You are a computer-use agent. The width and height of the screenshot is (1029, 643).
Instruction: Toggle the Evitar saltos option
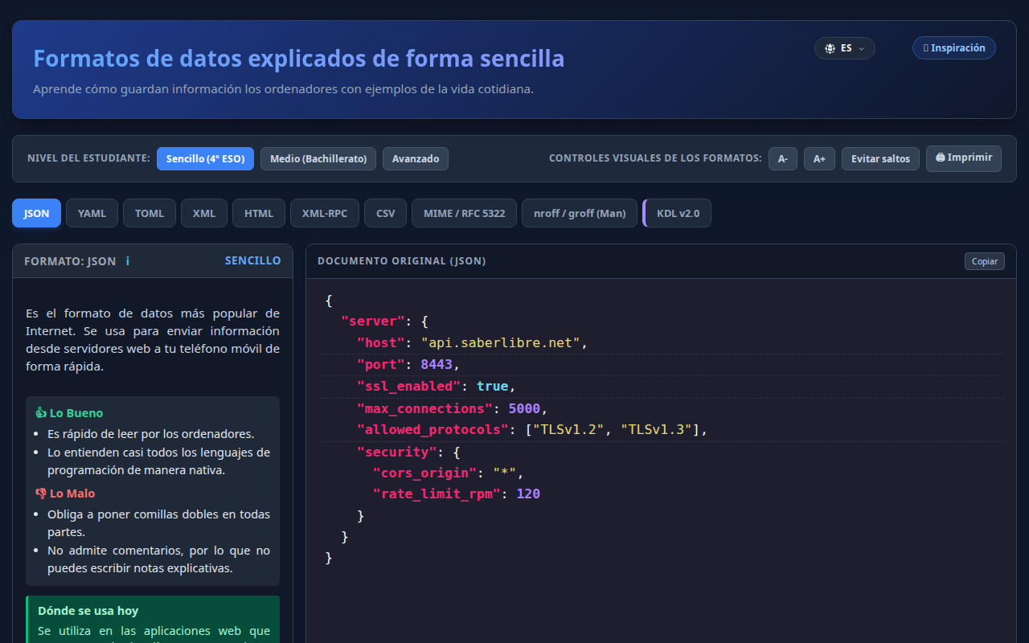(x=880, y=158)
